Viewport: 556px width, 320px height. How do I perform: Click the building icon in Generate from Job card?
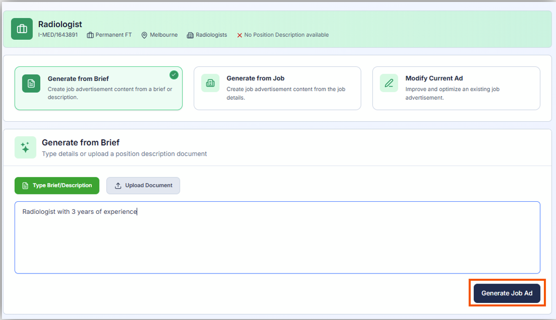[210, 83]
